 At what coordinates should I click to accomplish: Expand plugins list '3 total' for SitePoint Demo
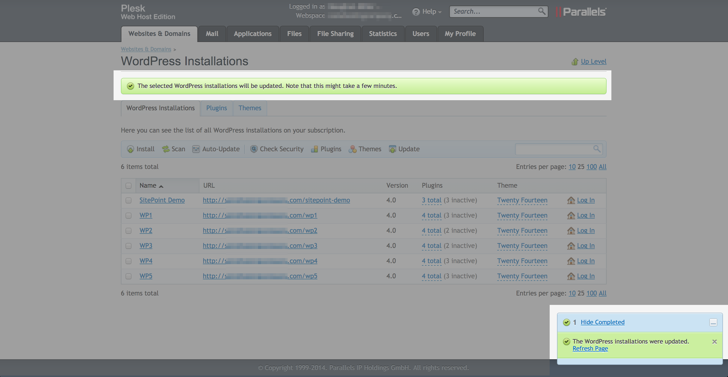coord(432,200)
